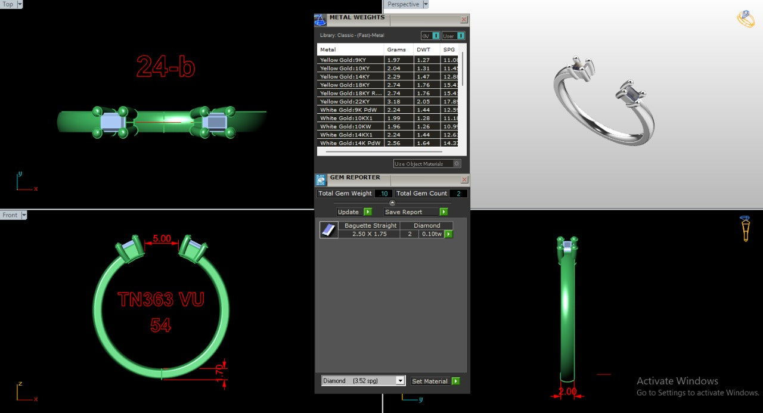The height and width of the screenshot is (413, 763).
Task: Click the 5.00 dimension in Front viewport
Action: tap(162, 238)
